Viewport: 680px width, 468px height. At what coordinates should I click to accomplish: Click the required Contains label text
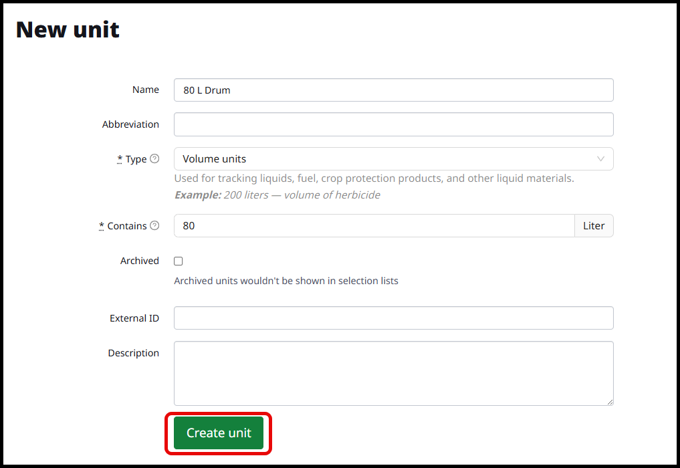pos(126,226)
